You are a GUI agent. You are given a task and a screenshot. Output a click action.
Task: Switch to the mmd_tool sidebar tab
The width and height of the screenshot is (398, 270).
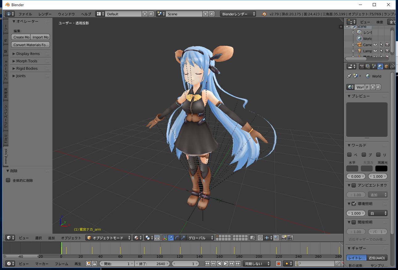6,157
